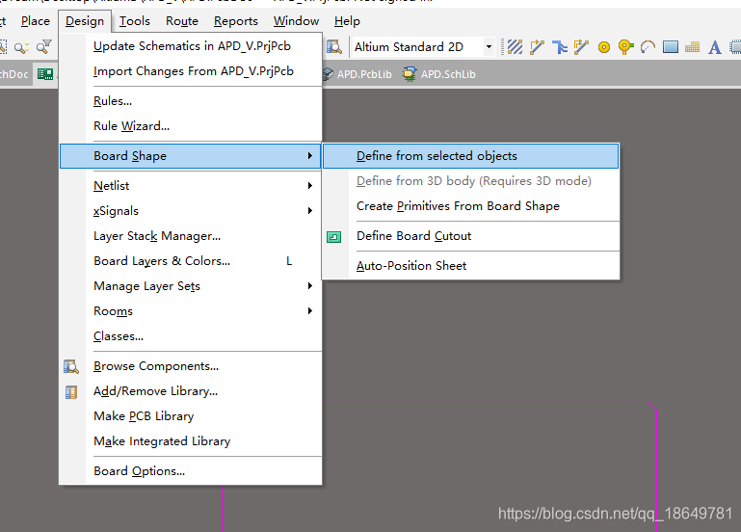741x532 pixels.
Task: Click the Define Board Cutout icon
Action: tap(334, 236)
